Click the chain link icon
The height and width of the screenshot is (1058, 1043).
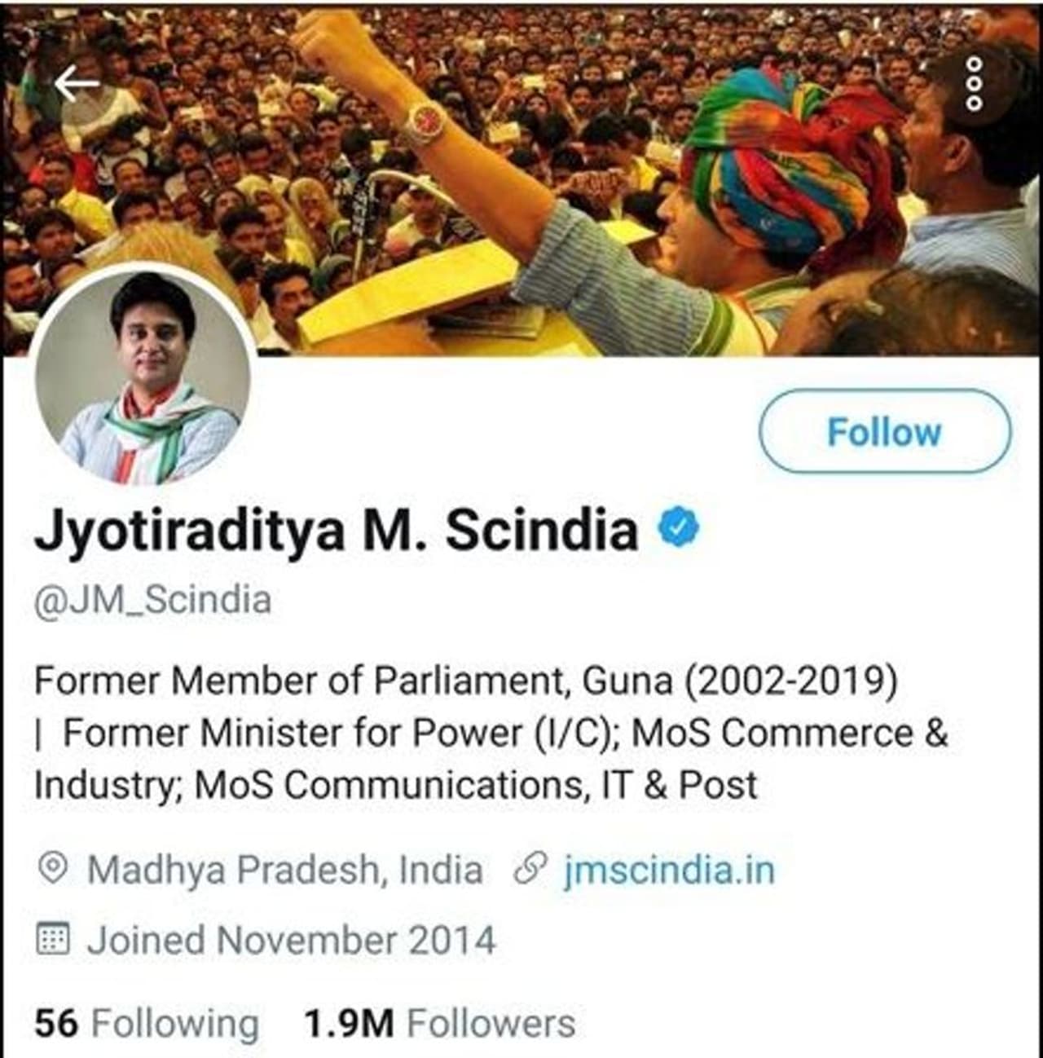pyautogui.click(x=530, y=870)
